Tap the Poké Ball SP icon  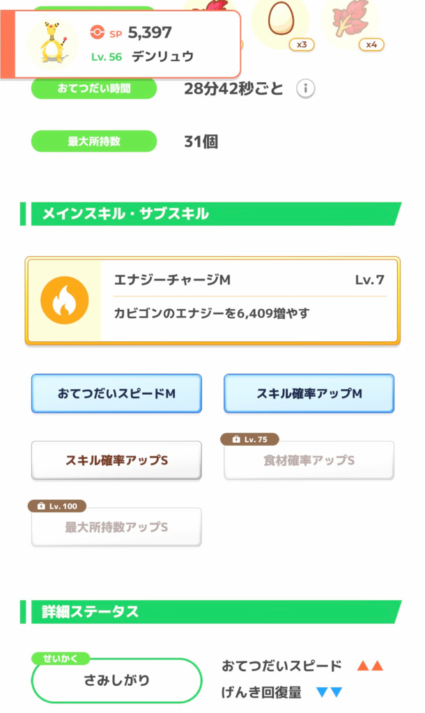tap(97, 32)
